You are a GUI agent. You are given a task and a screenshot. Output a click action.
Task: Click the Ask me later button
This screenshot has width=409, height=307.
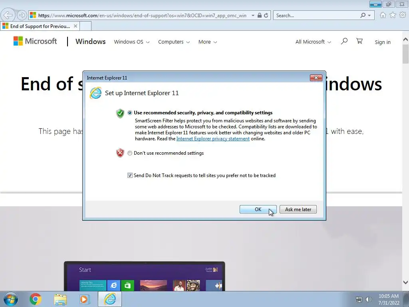point(298,209)
